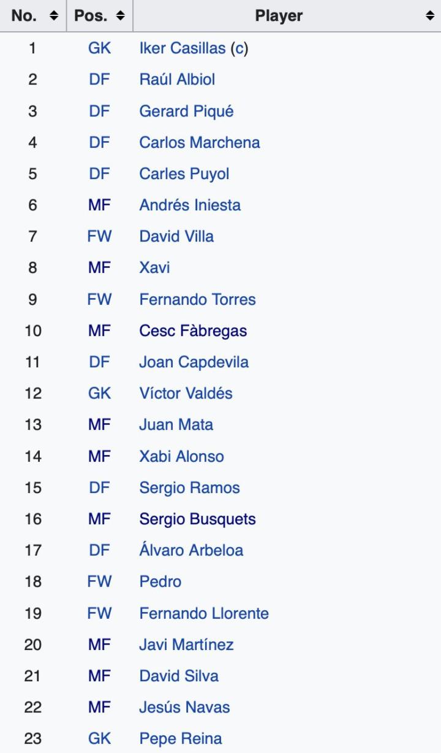The height and width of the screenshot is (753, 441).
Task: Open the Gerard Piqué link
Action: [x=186, y=112]
